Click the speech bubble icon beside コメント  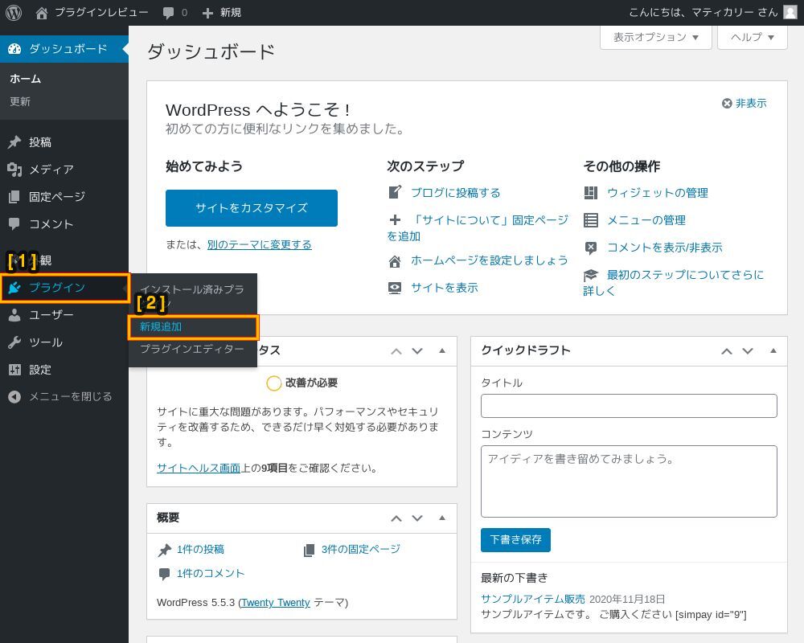pyautogui.click(x=14, y=223)
